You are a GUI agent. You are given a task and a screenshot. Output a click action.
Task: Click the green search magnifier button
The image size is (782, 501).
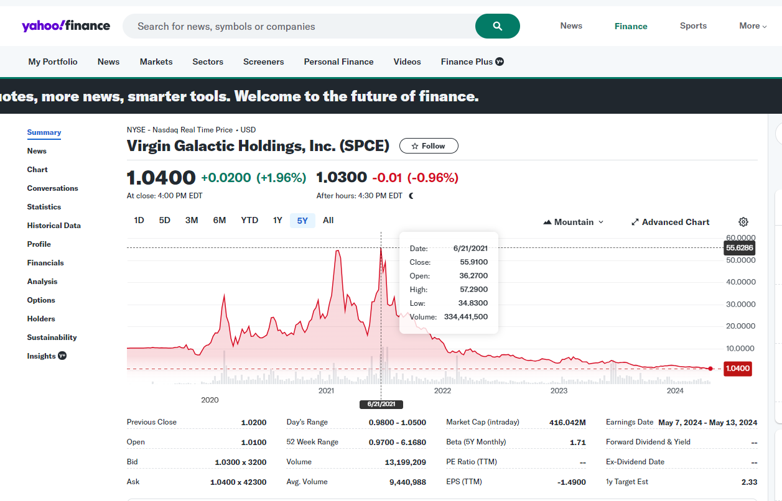tap(497, 26)
